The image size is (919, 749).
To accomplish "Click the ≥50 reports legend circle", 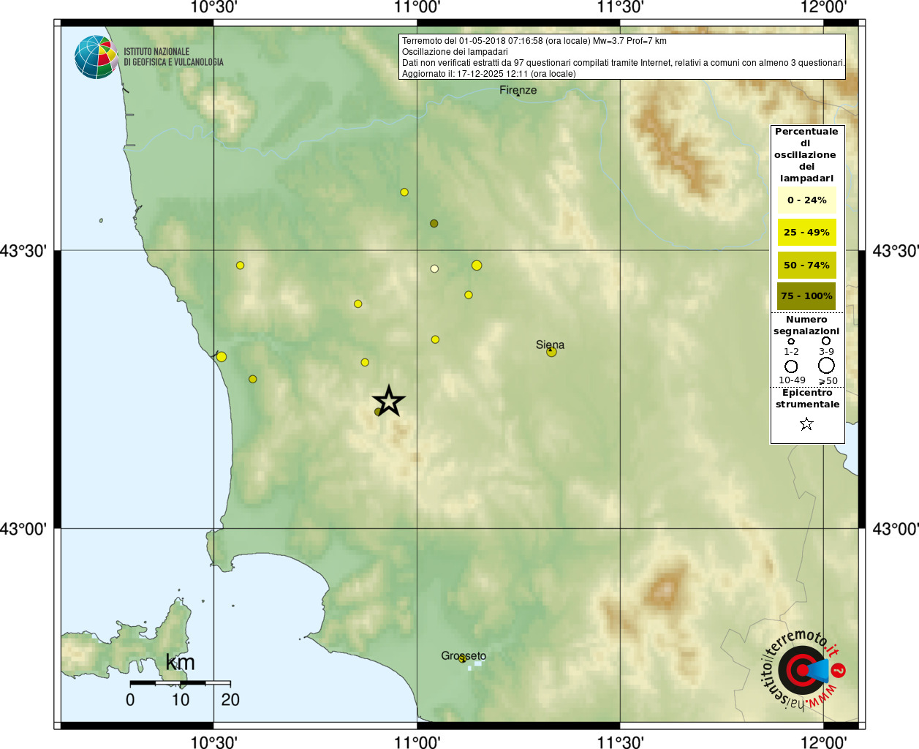I will [826, 365].
